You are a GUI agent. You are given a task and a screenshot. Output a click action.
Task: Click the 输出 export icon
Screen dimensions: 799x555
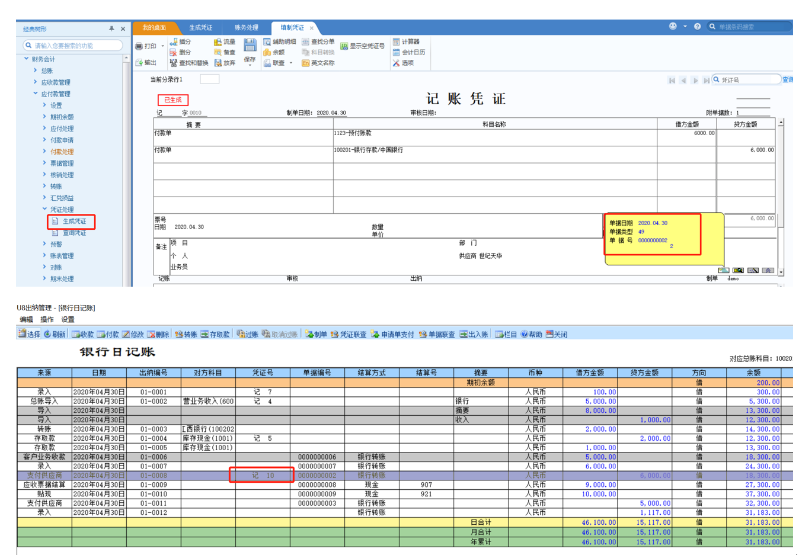click(146, 62)
